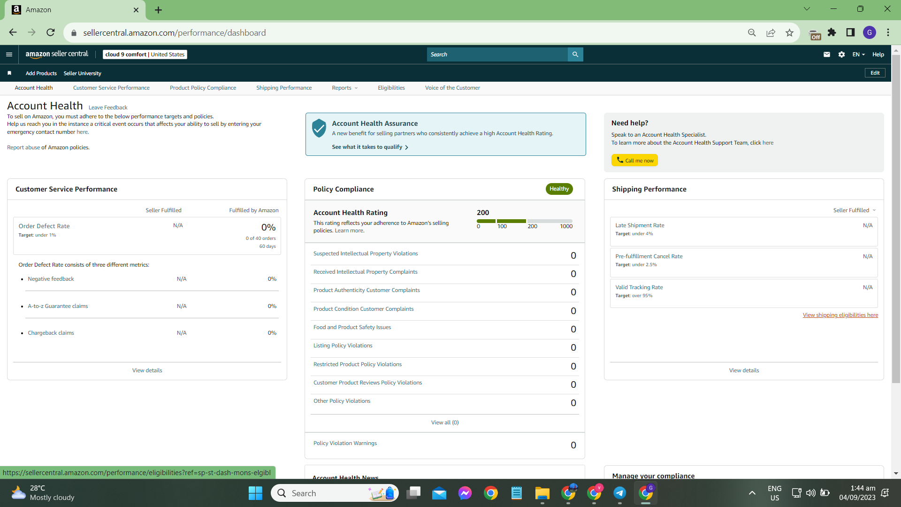Open the Product Policy Compliance tab
The width and height of the screenshot is (901, 507).
click(203, 88)
